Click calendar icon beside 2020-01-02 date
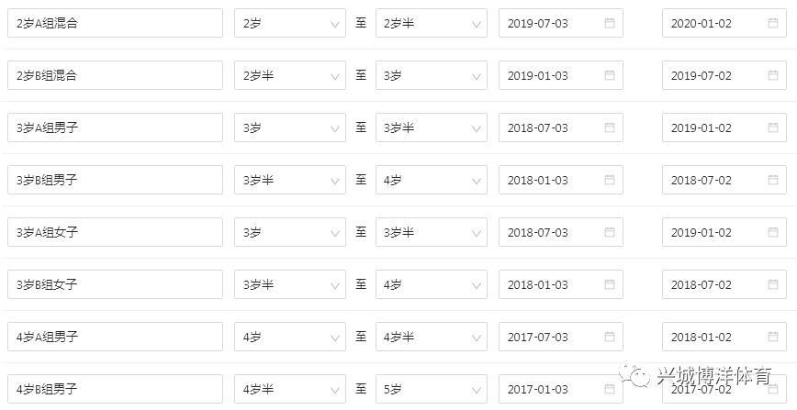Image resolution: width=797 pixels, height=410 pixels. coord(773,23)
